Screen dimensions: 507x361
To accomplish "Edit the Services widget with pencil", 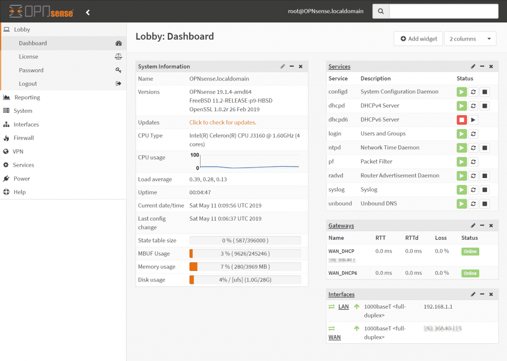I will (x=473, y=66).
